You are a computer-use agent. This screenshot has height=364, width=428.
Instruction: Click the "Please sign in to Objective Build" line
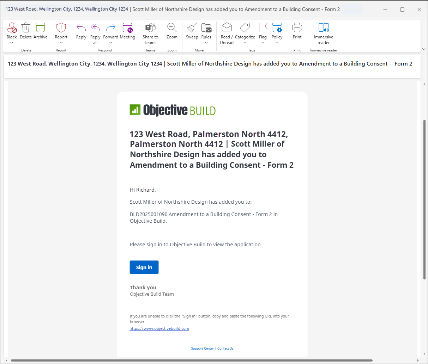coord(196,245)
